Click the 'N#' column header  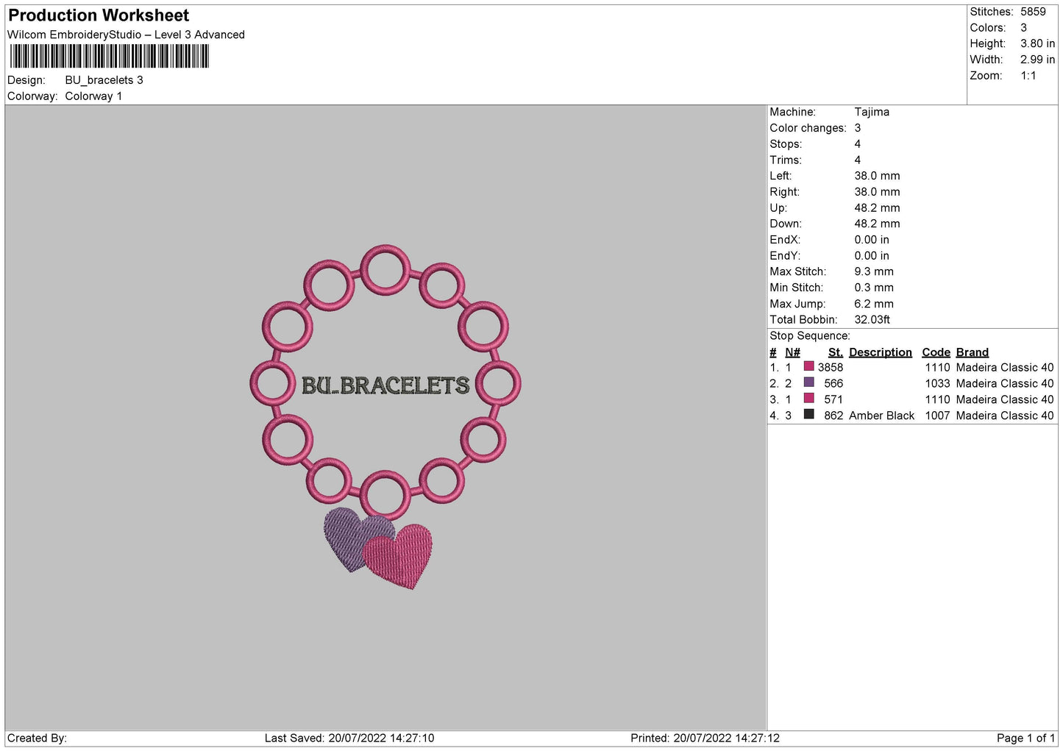(792, 352)
